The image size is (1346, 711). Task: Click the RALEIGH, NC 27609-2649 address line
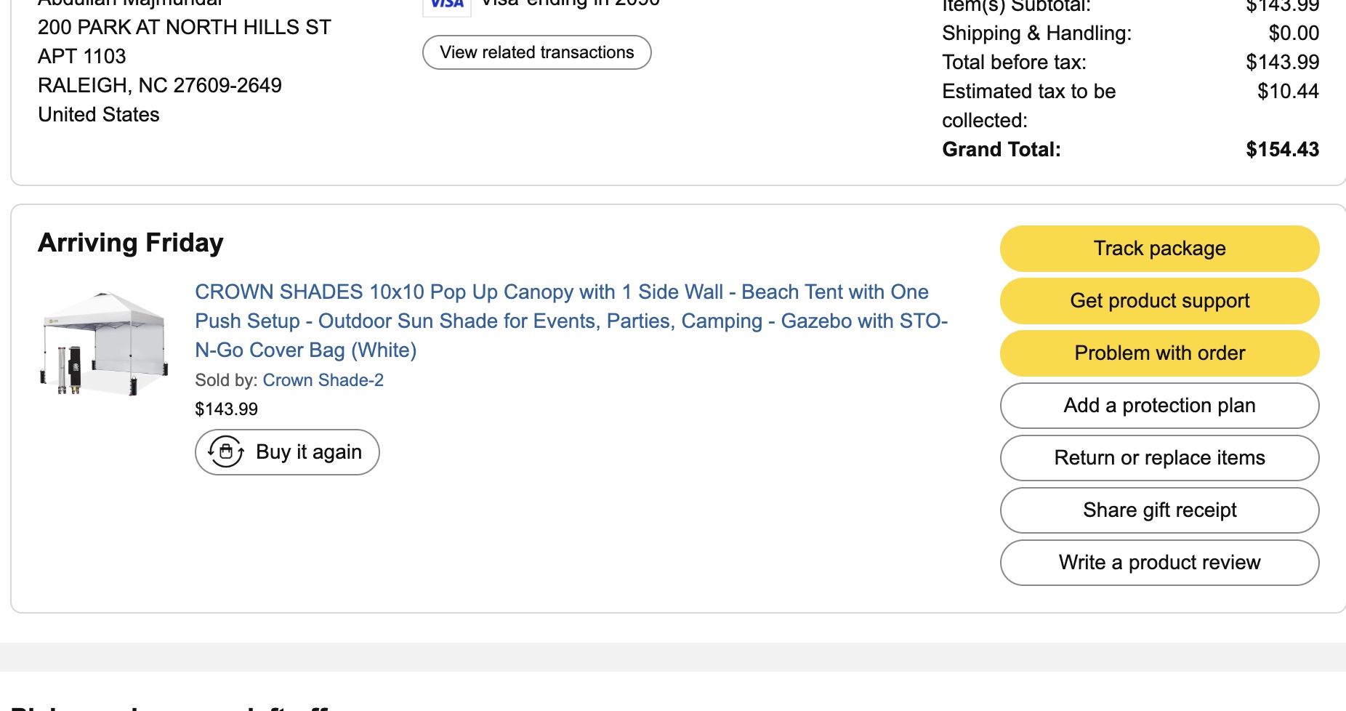[x=160, y=86]
